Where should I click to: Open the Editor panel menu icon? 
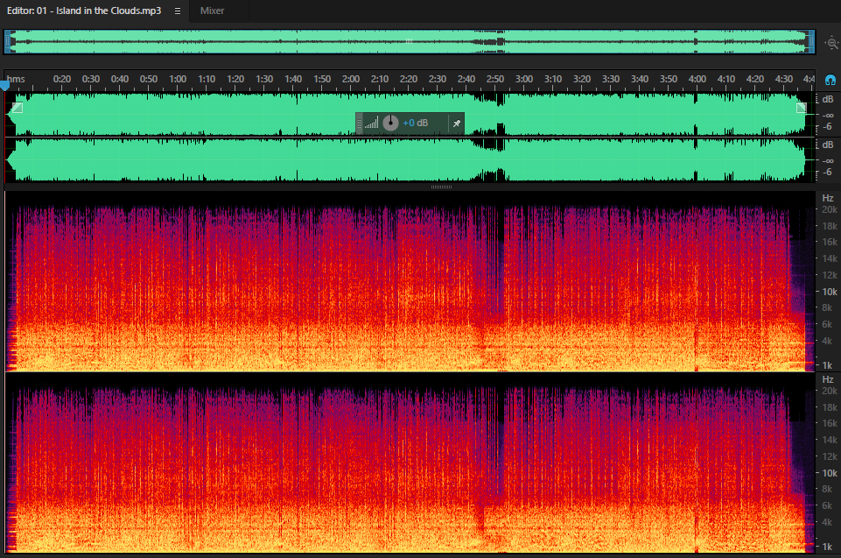click(x=178, y=11)
